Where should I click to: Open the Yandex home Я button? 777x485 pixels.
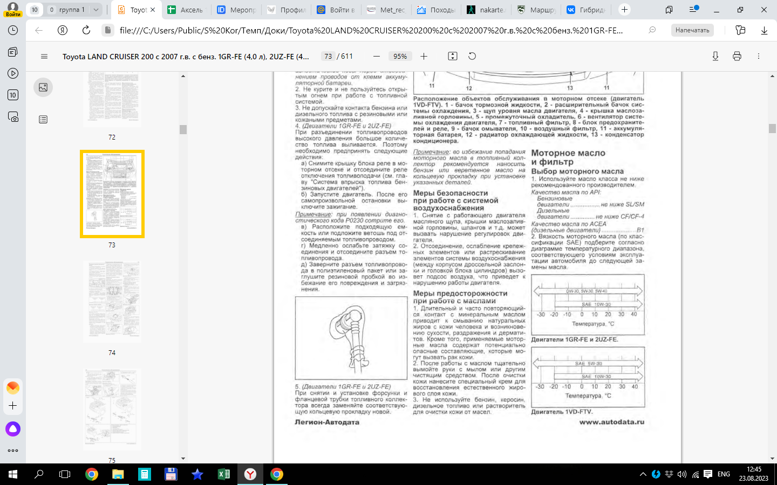pyautogui.click(x=63, y=30)
